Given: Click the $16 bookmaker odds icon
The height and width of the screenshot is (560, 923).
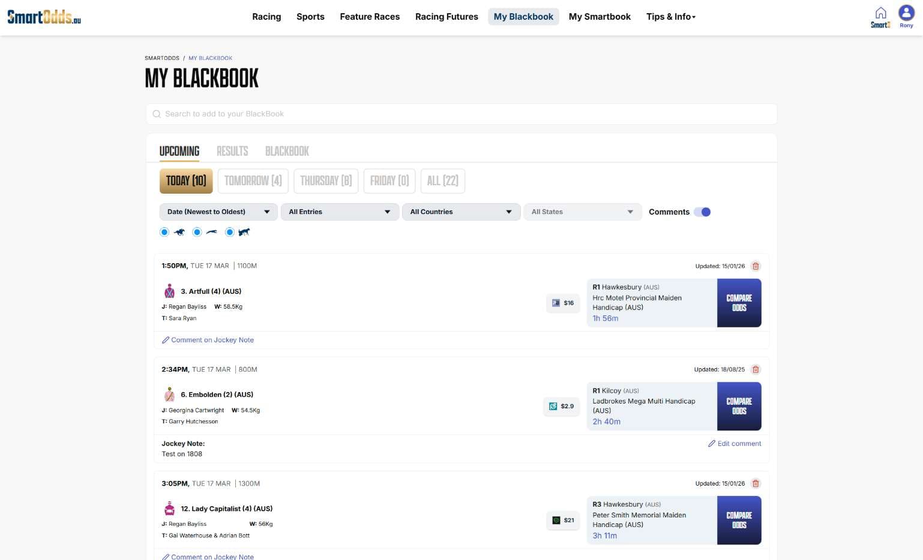Looking at the screenshot, I should [x=562, y=303].
